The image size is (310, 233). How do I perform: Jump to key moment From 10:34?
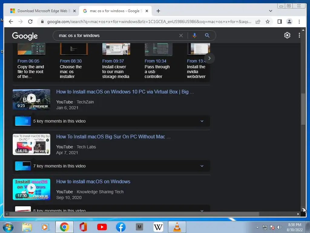pyautogui.click(x=155, y=61)
